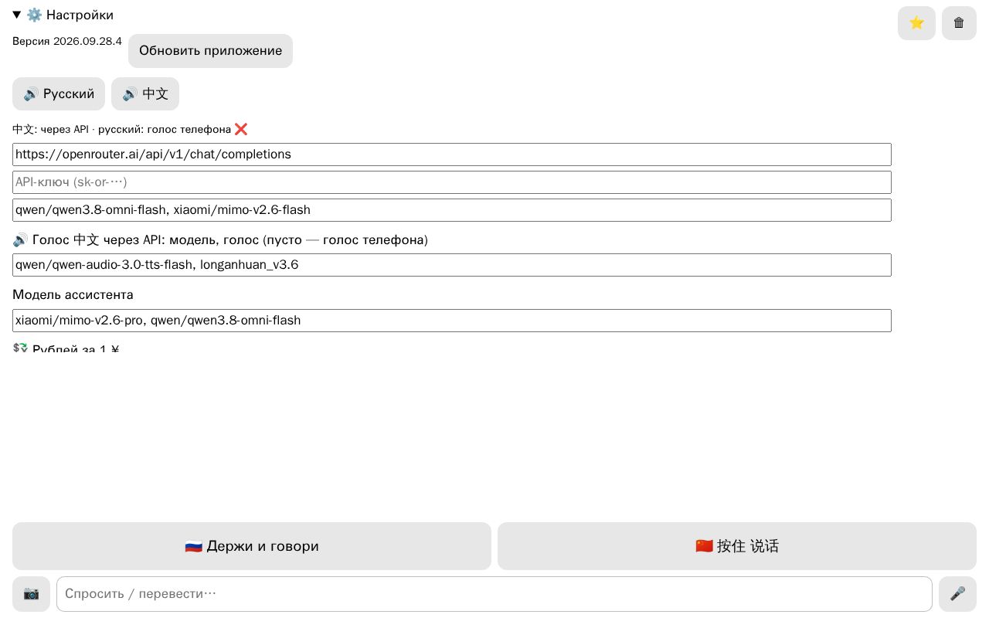This screenshot has height=618, width=989.
Task: Open the camera button
Action: tap(31, 594)
